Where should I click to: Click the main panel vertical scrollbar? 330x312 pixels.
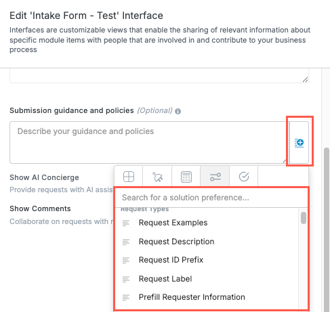(x=327, y=229)
